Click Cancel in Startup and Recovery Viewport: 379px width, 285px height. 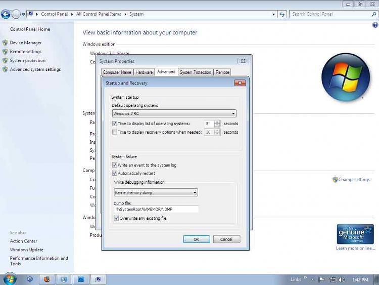(226, 239)
